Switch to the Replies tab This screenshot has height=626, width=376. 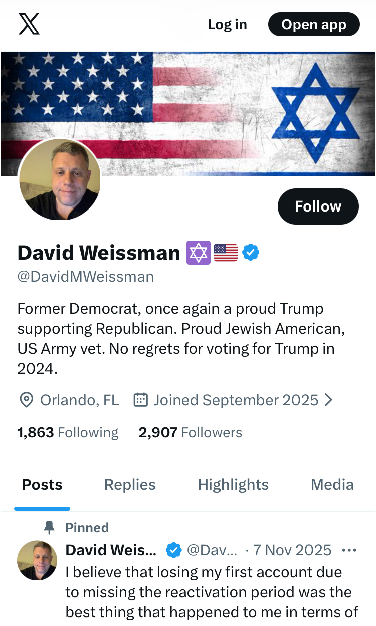(130, 485)
